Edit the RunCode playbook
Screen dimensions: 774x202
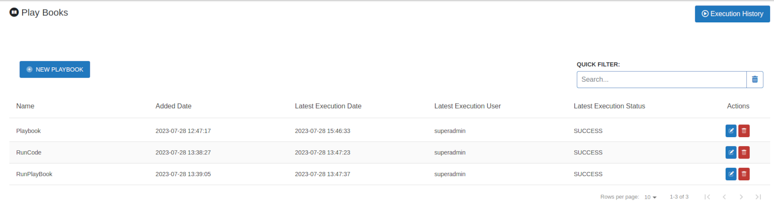[x=731, y=153]
